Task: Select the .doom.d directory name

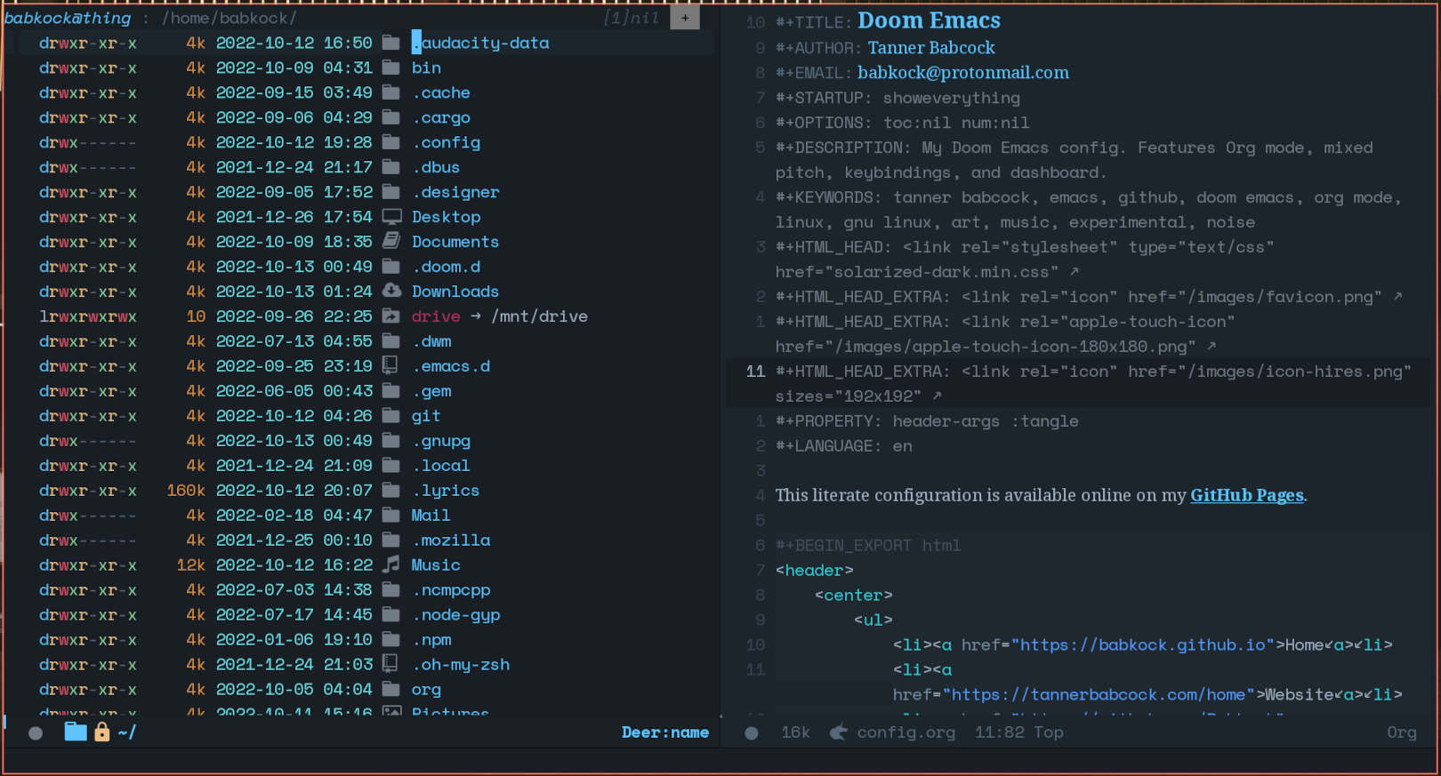Action: [446, 267]
